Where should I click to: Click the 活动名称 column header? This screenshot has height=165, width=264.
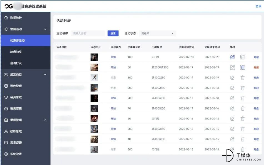61,47
